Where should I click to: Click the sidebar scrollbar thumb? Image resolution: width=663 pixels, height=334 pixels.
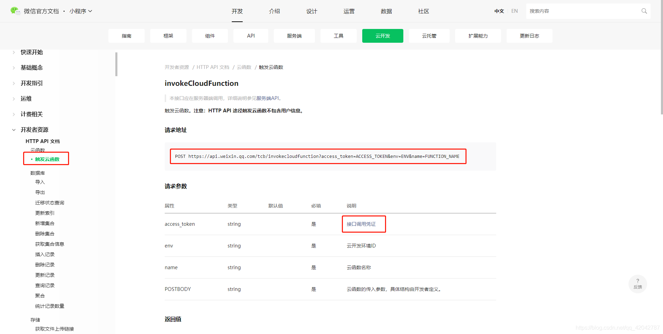(116, 64)
